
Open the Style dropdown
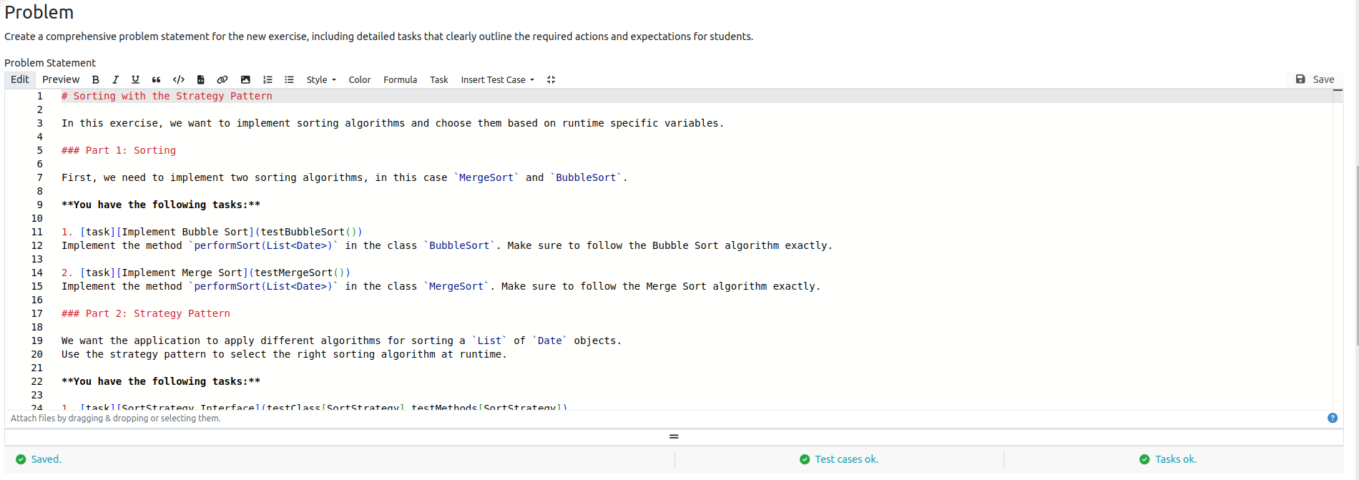pos(320,80)
